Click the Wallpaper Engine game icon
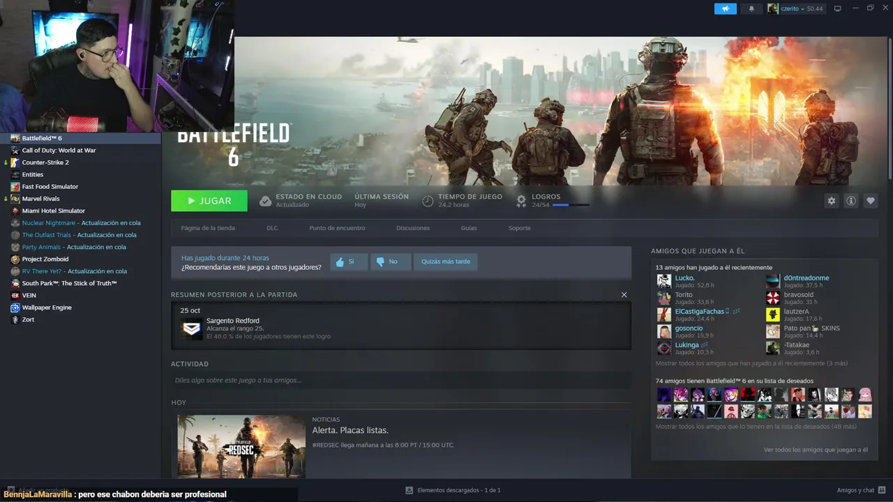The width and height of the screenshot is (893, 502). pos(15,307)
